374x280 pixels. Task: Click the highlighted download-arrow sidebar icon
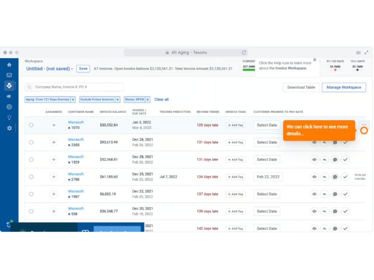pos(9,85)
